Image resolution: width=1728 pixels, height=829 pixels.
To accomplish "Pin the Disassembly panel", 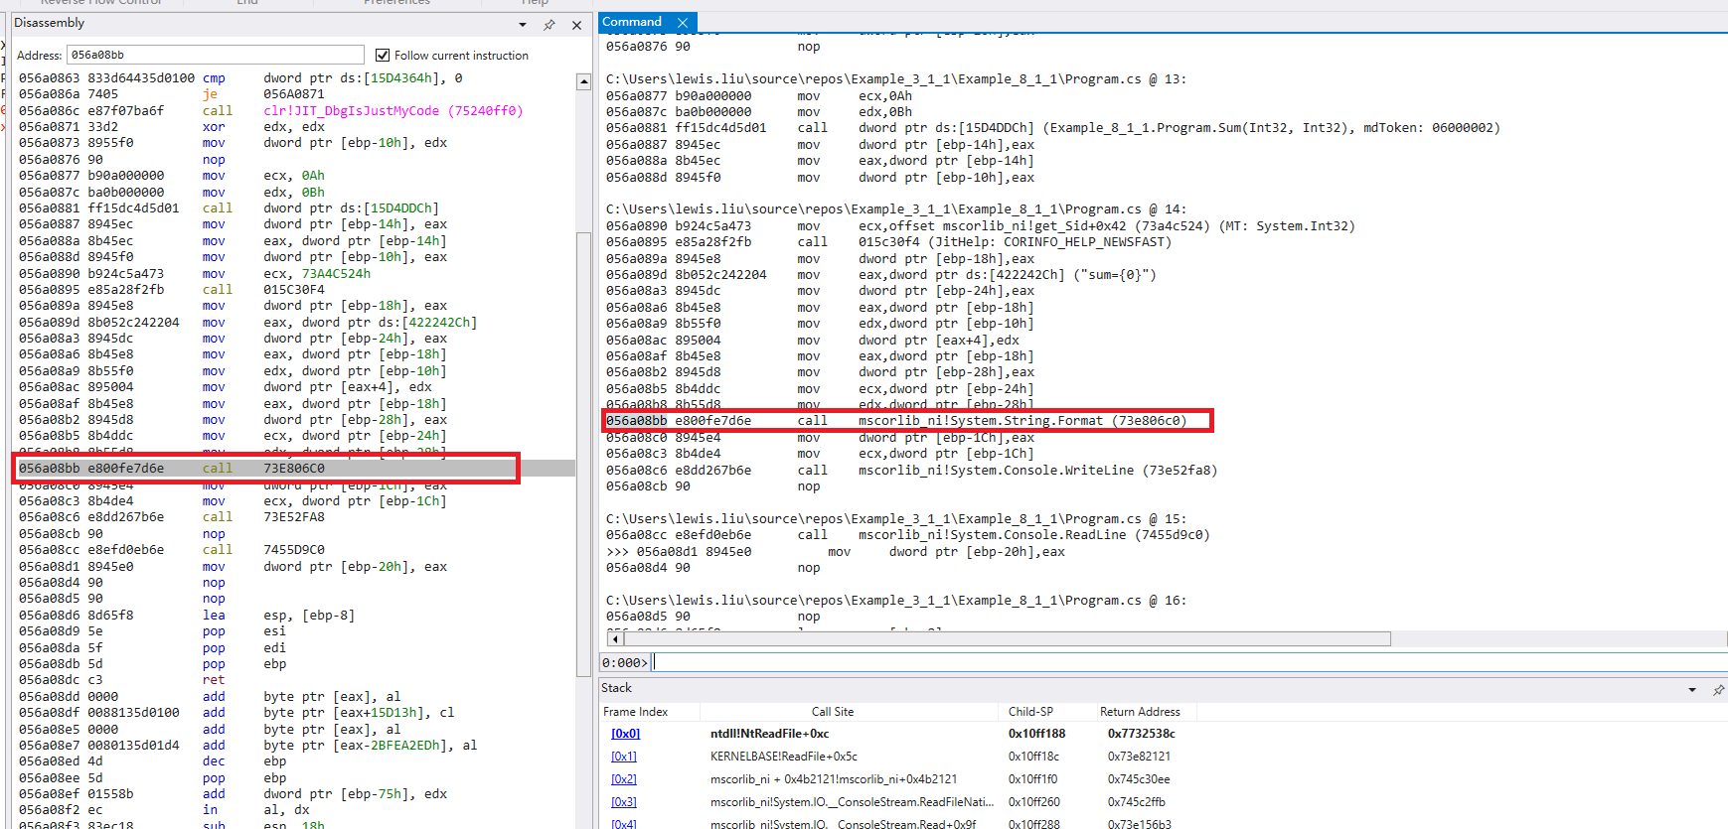I will pyautogui.click(x=549, y=25).
